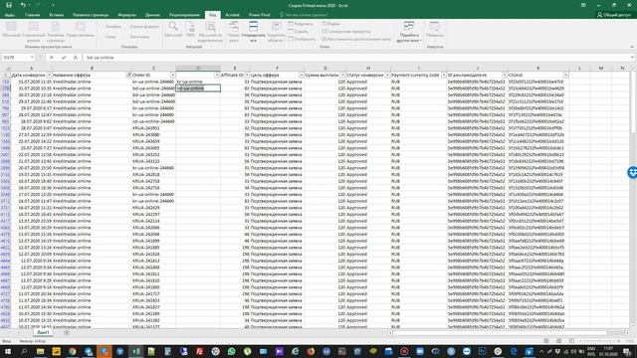Toggle Headings (Заголовки) checkbox
This screenshot has width=637, height=358.
(x=137, y=37)
